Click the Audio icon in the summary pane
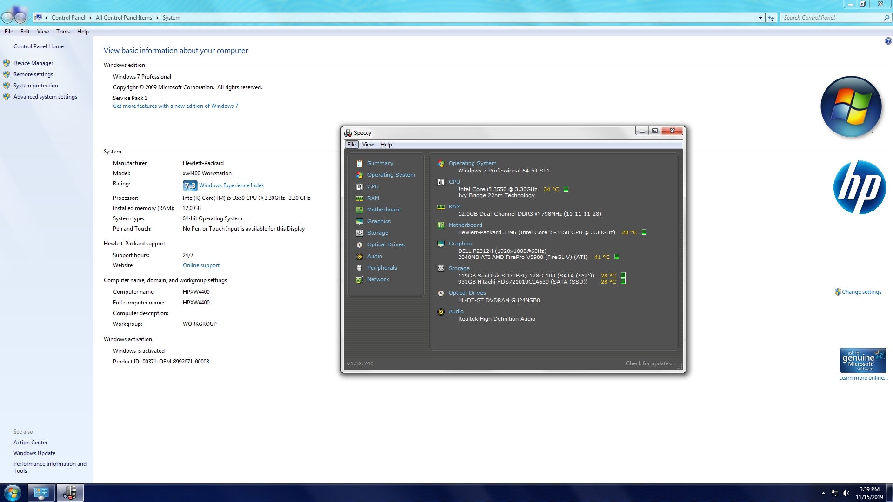Viewport: 893px width, 502px height. (441, 311)
